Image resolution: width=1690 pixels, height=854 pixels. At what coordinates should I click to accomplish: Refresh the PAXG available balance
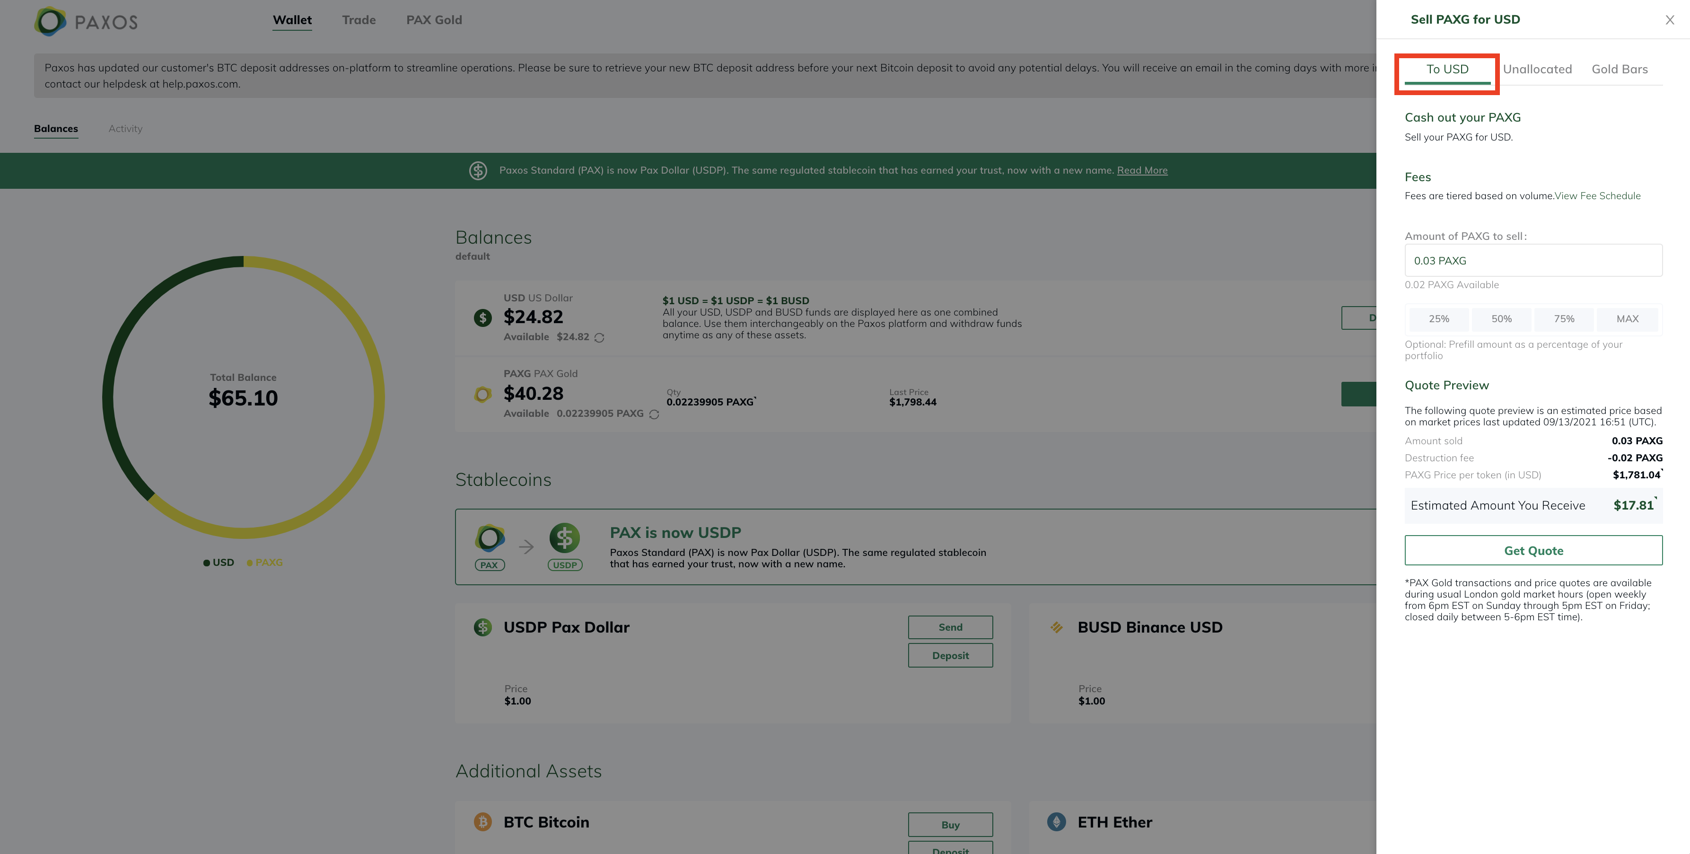point(654,414)
